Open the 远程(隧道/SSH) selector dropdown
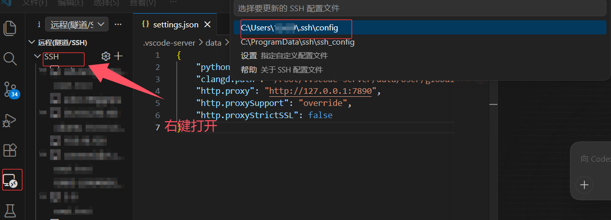 point(77,24)
